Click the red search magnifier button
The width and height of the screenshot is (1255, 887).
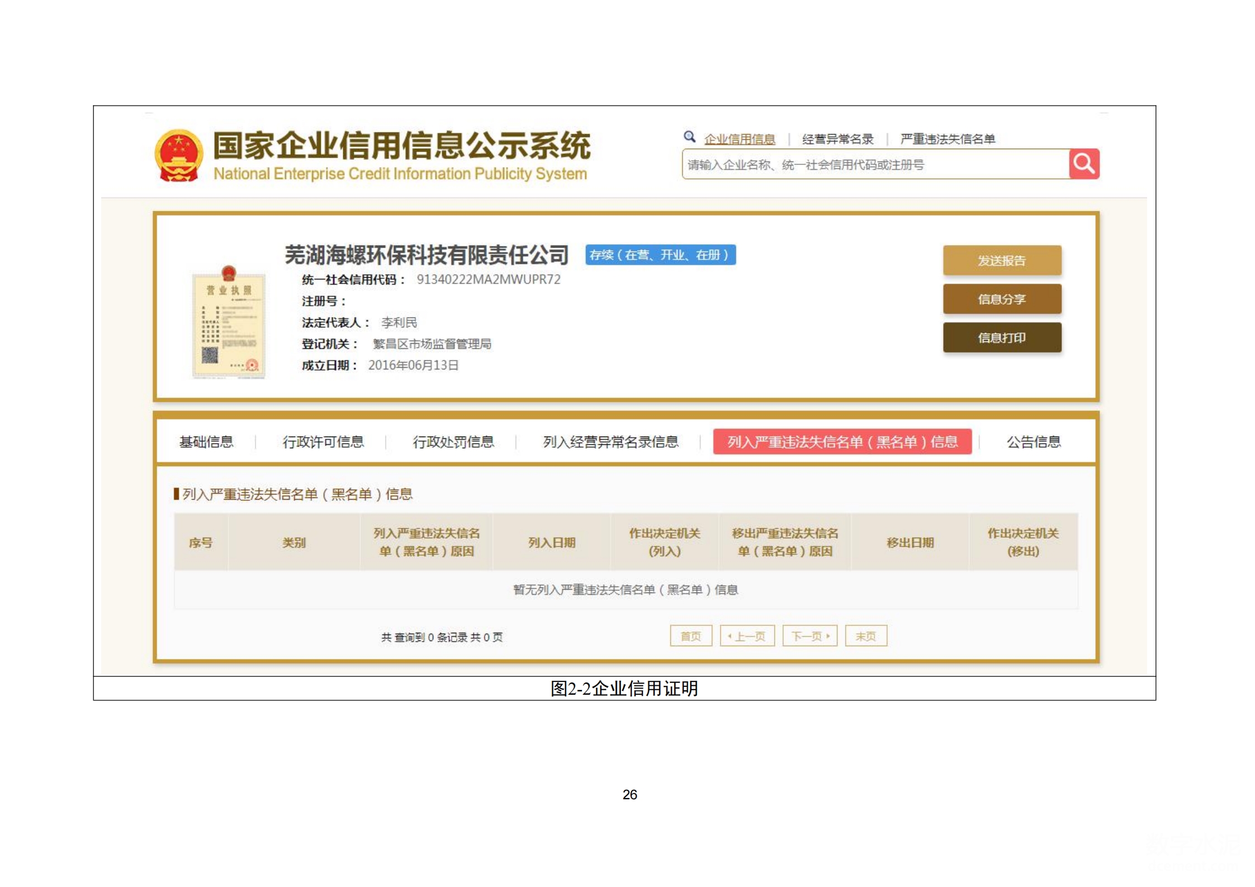[x=1083, y=164]
